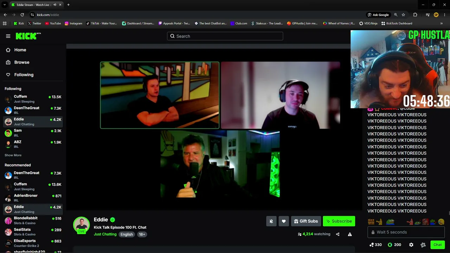Click the Kick logo

(28, 36)
